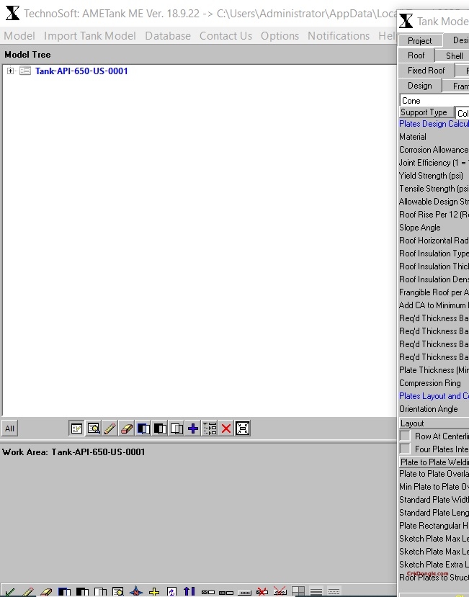This screenshot has width=469, height=597.
Task: Click the magnifier inspect icon in Model Tree toolbar
Action: tap(94, 428)
